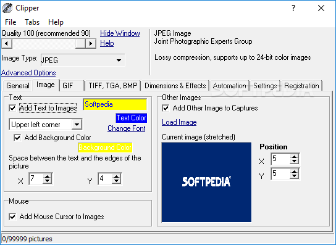Toggle Add Text to Images checkbox
This screenshot has height=245, width=336.
(12, 108)
